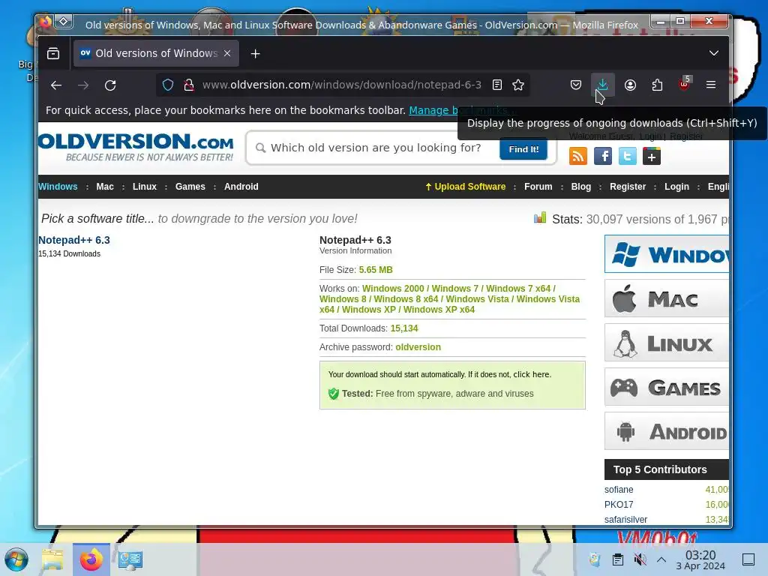Open the Manage bookmarks link
The image size is (768, 576).
click(461, 111)
